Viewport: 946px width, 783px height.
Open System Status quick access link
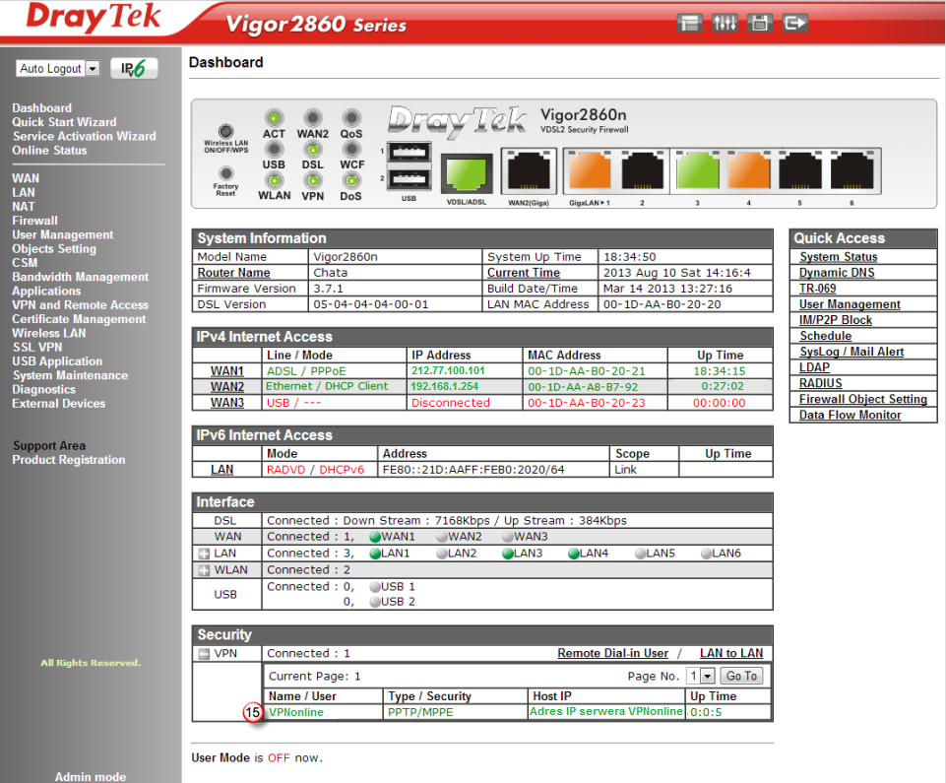click(x=839, y=257)
